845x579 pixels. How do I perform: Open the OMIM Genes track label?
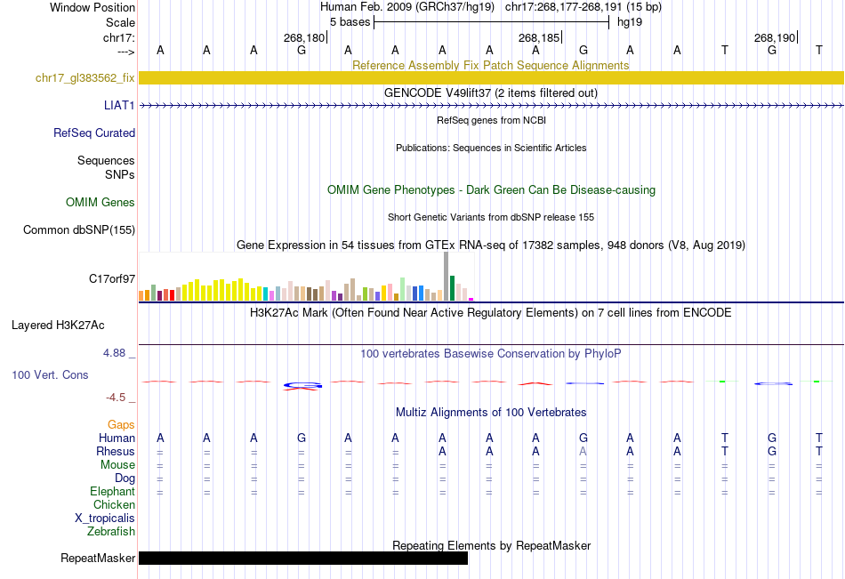[x=101, y=202]
